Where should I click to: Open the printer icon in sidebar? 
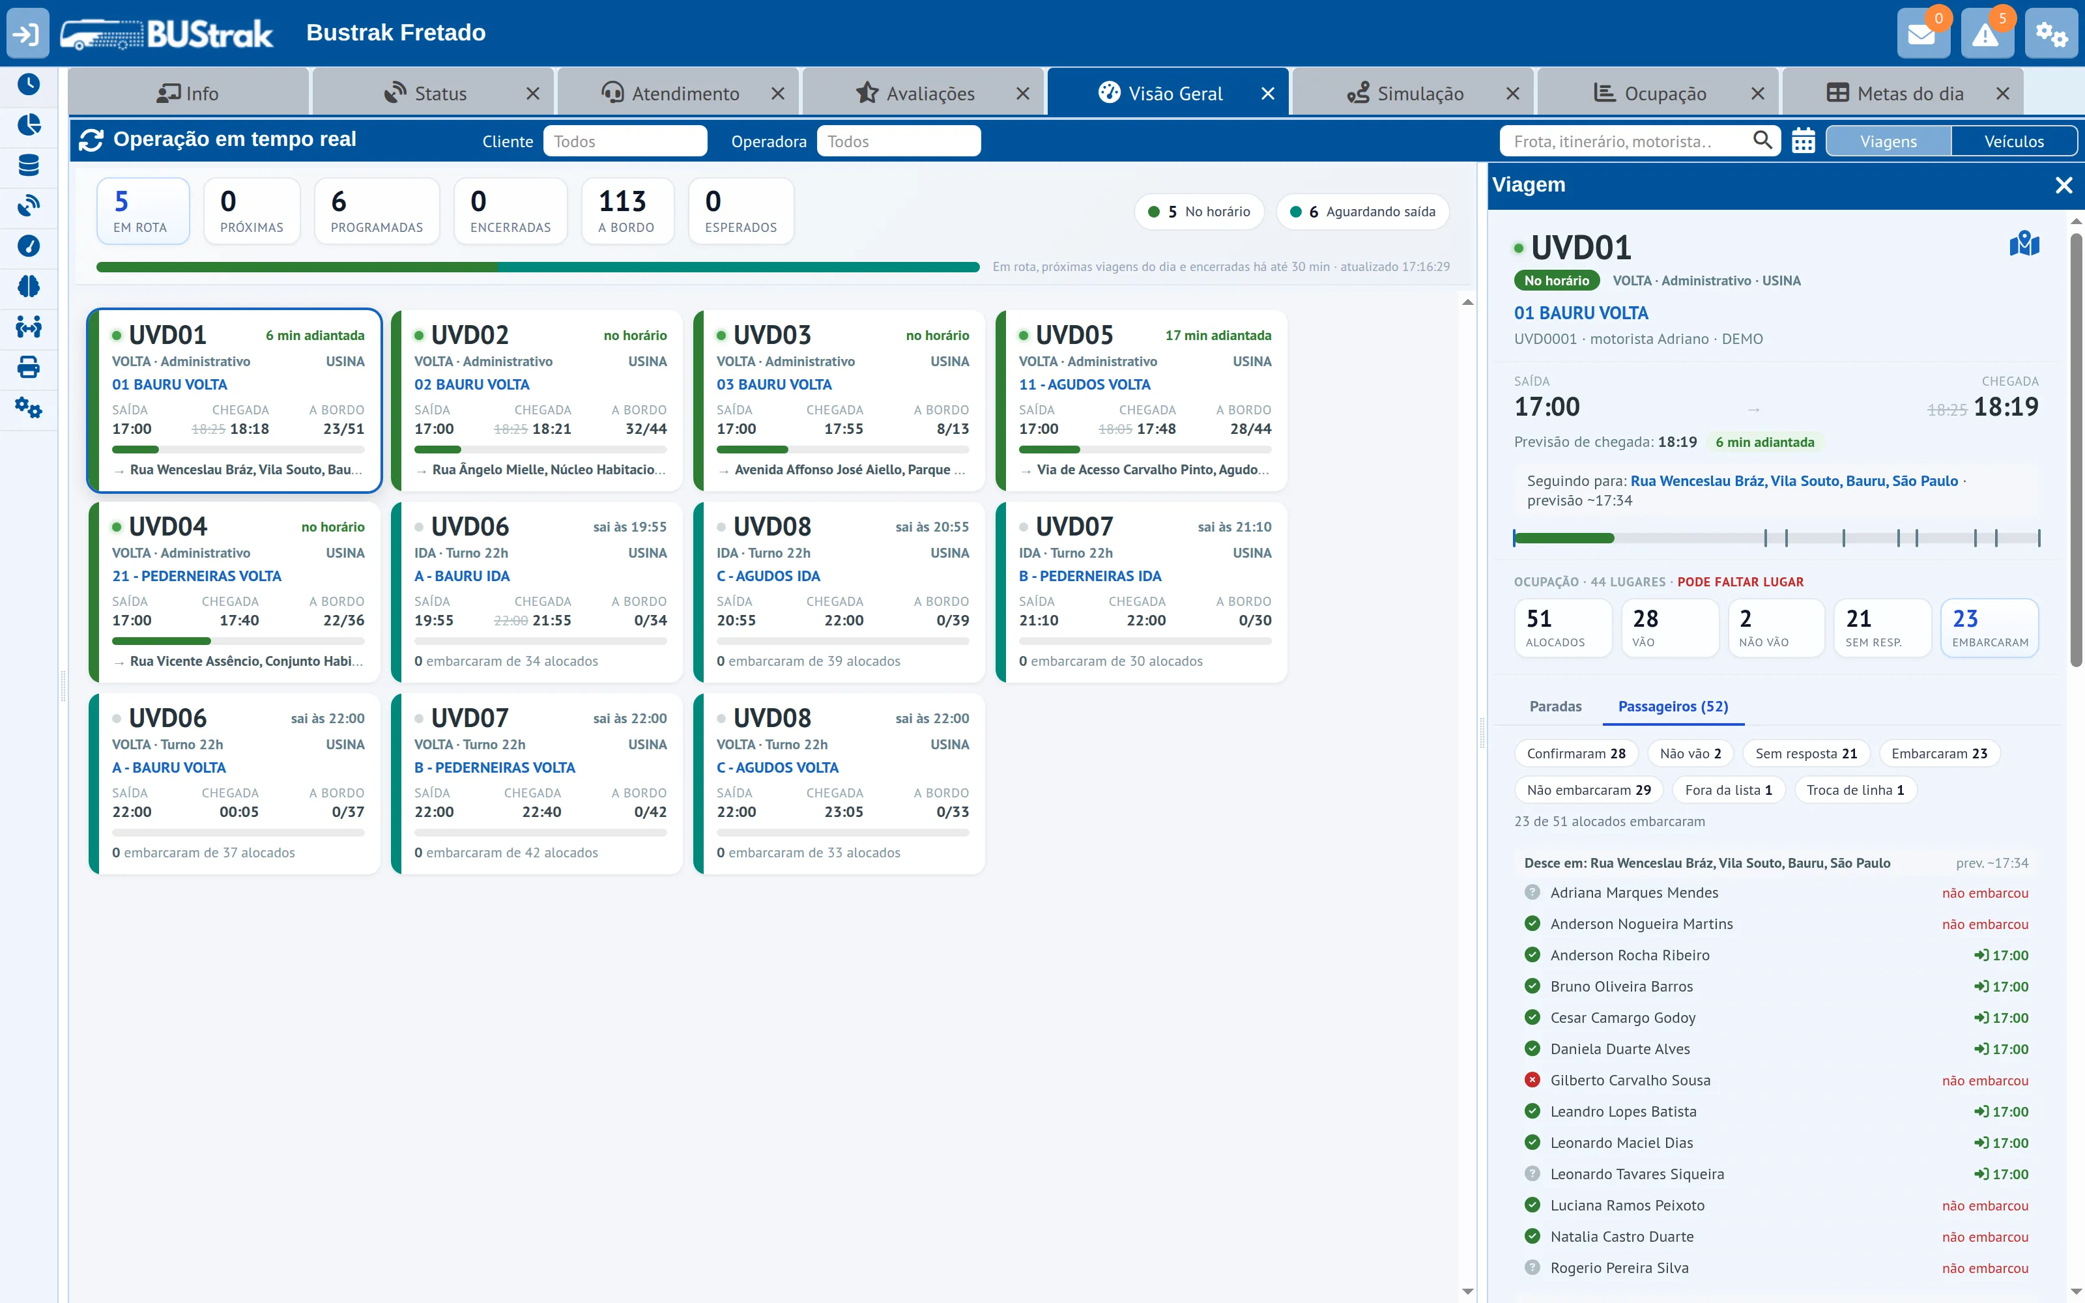(29, 368)
